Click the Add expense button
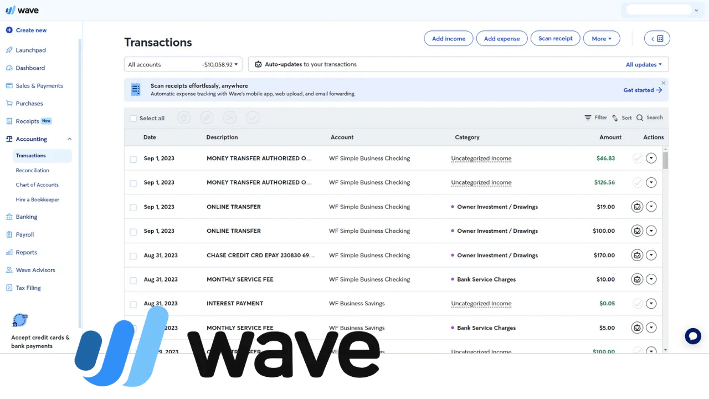 click(502, 38)
